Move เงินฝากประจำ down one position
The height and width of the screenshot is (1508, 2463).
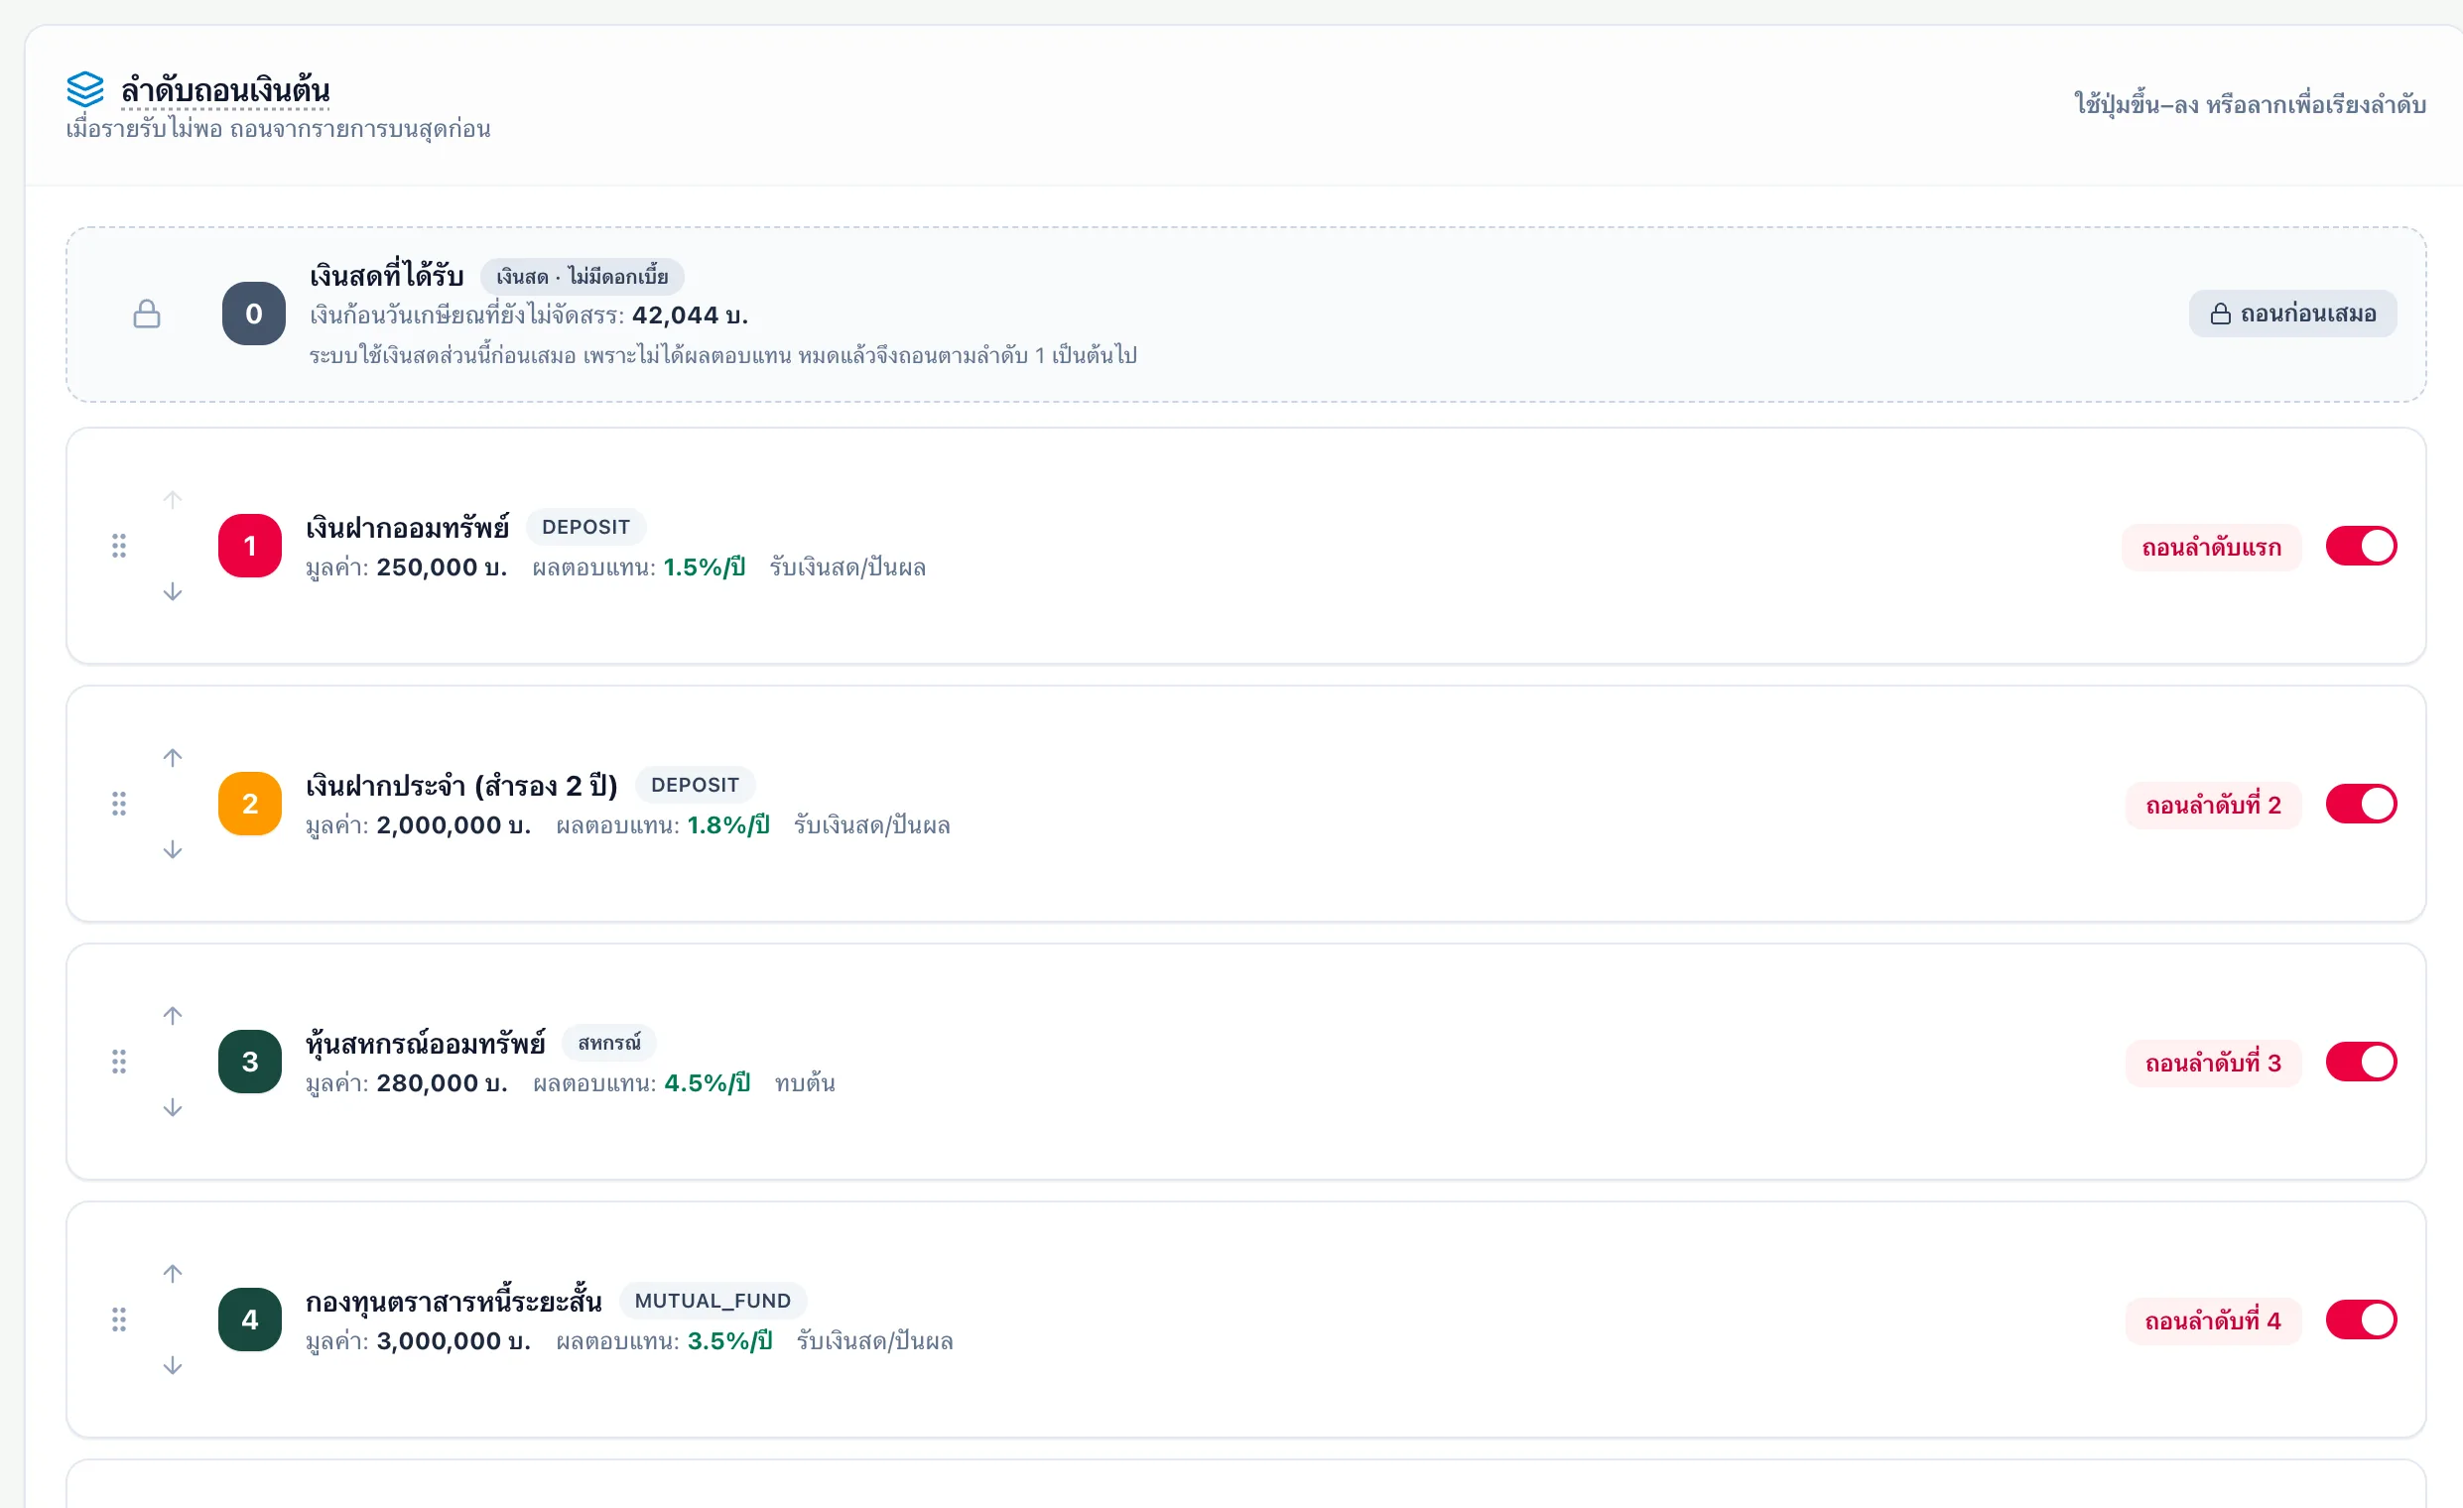[x=173, y=849]
